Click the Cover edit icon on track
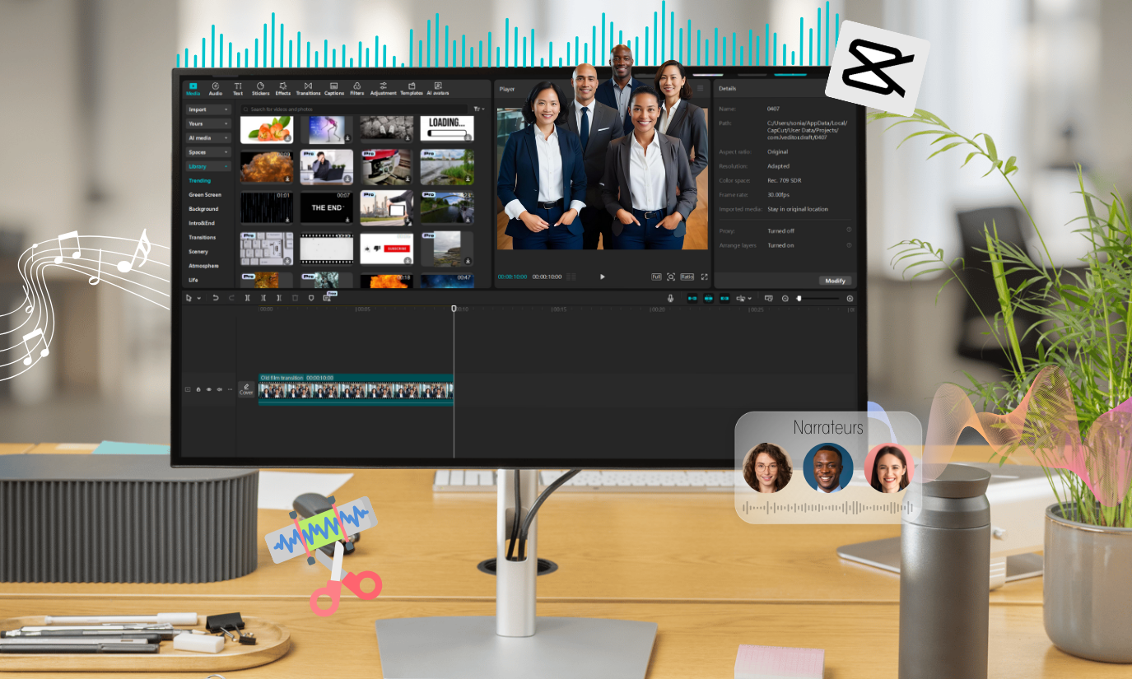 point(246,389)
